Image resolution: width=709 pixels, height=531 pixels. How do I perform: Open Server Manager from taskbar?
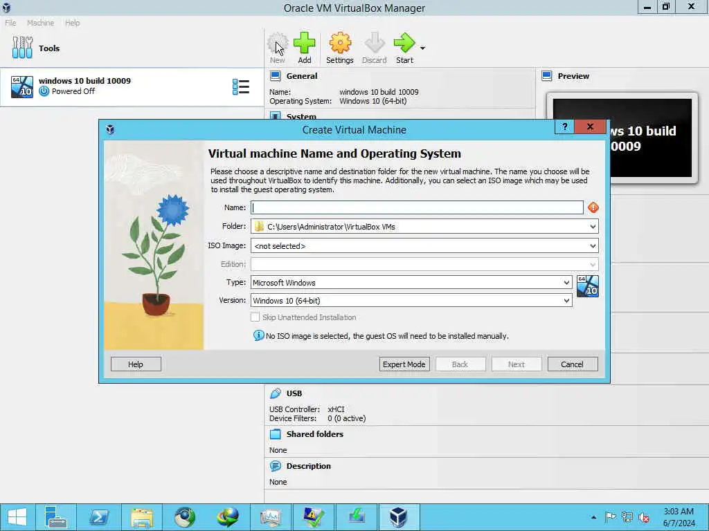click(55, 517)
